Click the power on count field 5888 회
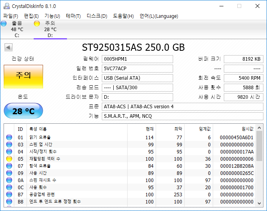The height and width of the screenshot is (211, 267). [244, 88]
